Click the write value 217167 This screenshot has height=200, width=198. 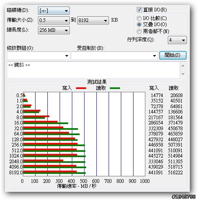pyautogui.click(x=156, y=118)
